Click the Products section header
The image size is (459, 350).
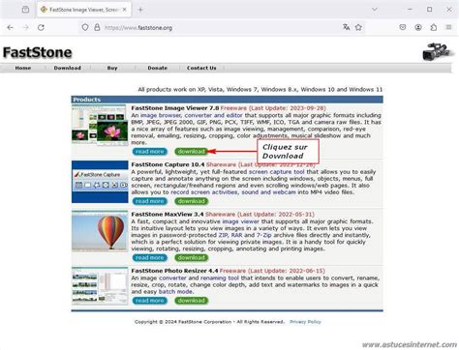pos(228,100)
